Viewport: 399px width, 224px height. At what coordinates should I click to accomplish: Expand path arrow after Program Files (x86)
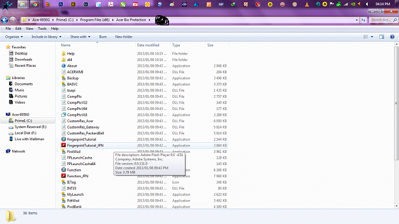pos(113,20)
